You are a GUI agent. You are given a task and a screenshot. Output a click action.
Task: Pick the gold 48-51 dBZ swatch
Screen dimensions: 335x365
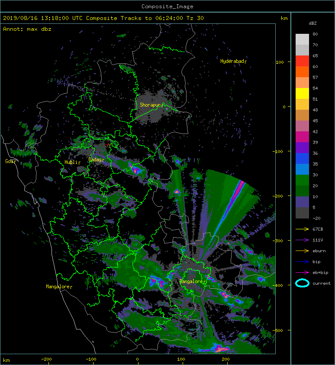tap(302, 104)
